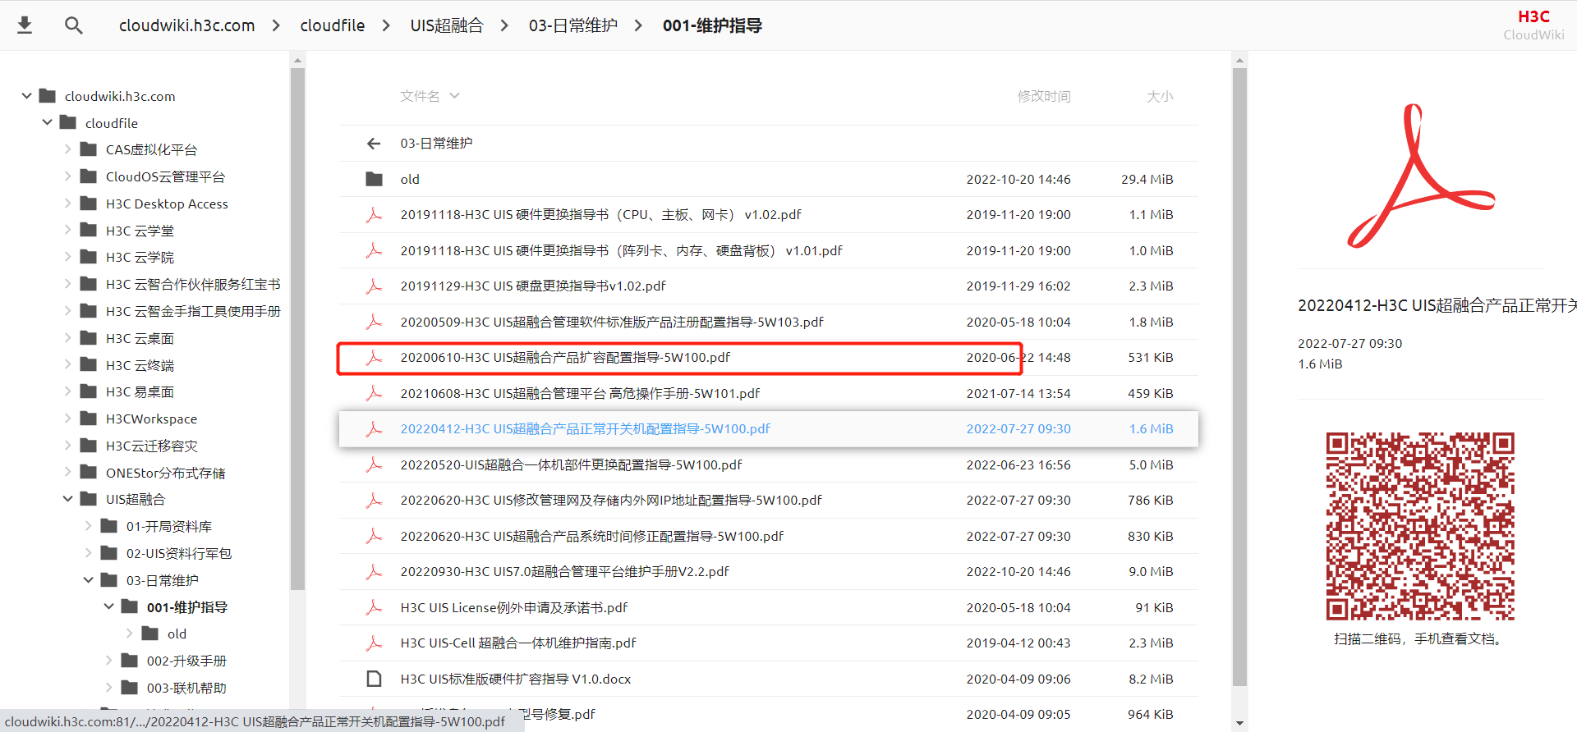Collapse the cloudwiki.h3c.com root node

[x=27, y=96]
